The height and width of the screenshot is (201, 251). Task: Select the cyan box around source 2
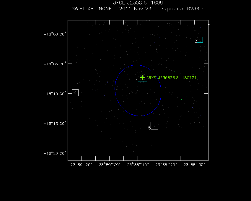point(200,40)
